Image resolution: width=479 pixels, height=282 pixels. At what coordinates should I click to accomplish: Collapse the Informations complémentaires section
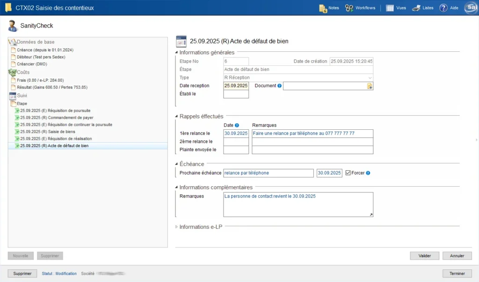point(176,187)
